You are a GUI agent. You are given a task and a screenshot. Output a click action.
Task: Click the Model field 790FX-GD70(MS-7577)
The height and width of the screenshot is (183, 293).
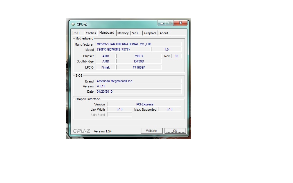click(123, 49)
